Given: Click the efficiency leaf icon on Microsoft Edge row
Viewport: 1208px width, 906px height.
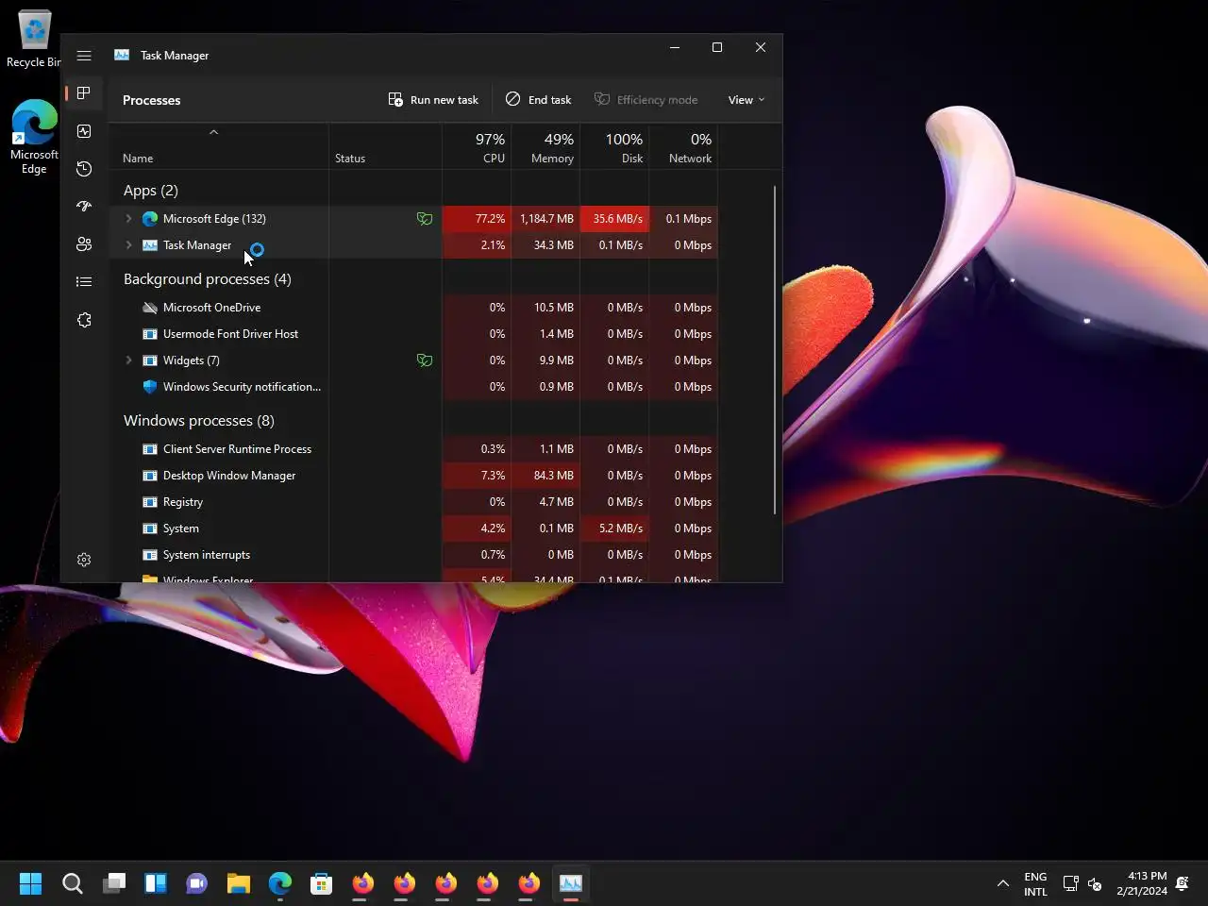Looking at the screenshot, I should tap(425, 219).
